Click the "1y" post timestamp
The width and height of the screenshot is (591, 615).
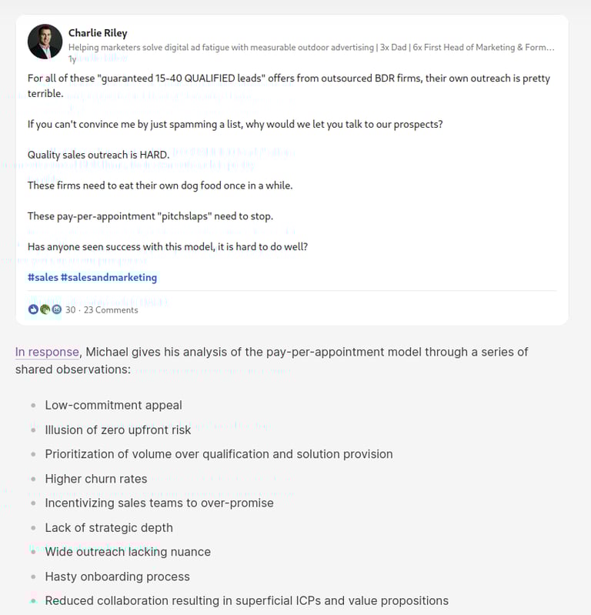pos(72,58)
